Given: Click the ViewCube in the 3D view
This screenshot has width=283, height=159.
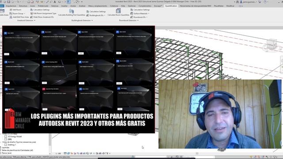Looking at the screenshot, I should tap(272, 44).
